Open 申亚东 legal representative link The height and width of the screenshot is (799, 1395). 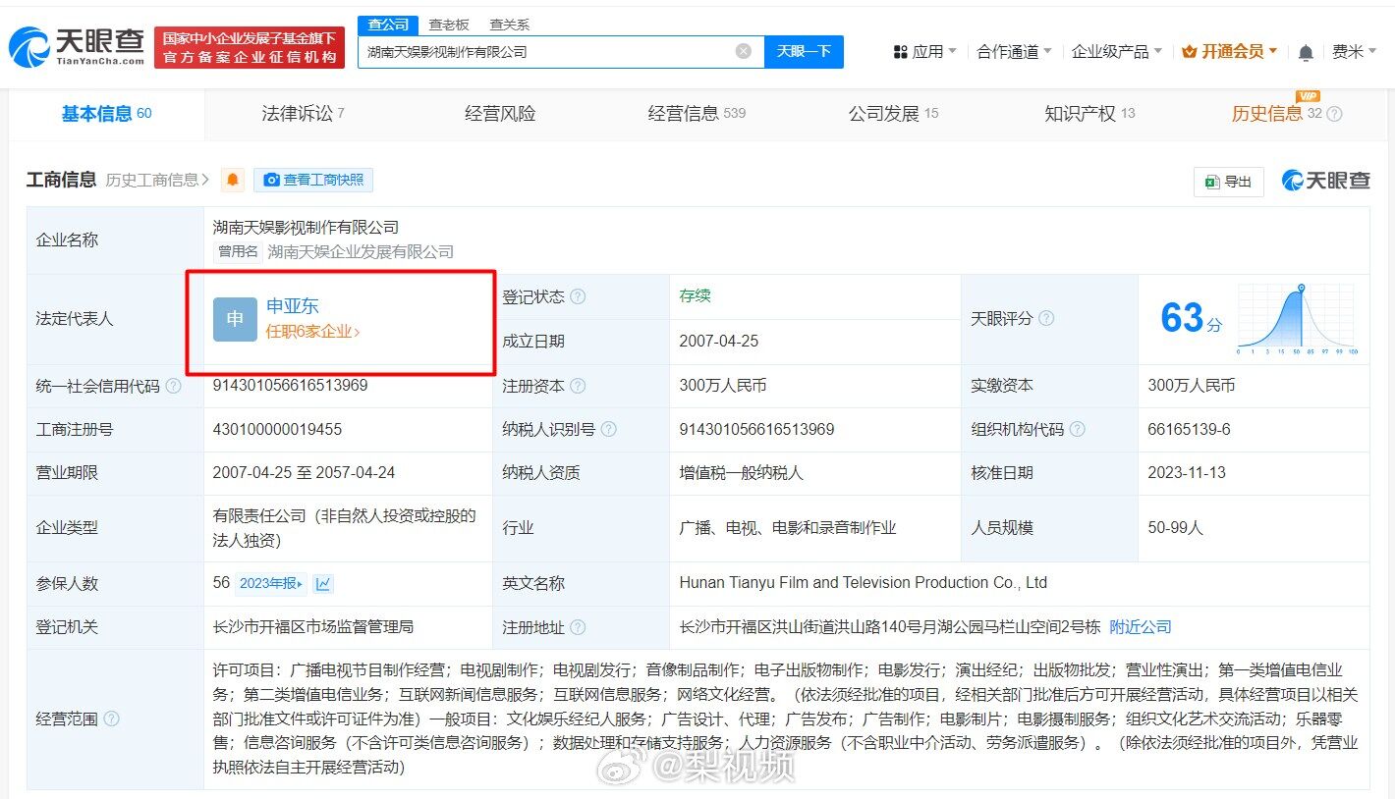pyautogui.click(x=293, y=306)
